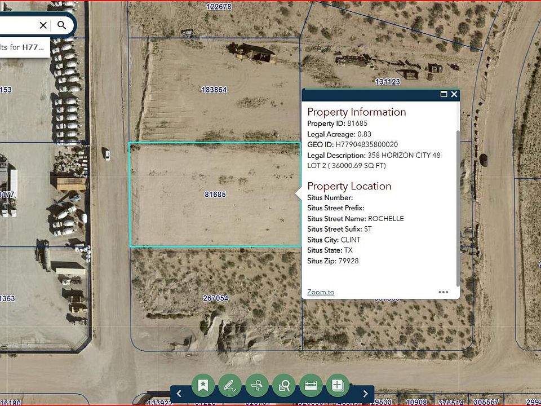Viewport: 541px width, 406px height.
Task: Clear the search box with X
Action: coord(43,25)
